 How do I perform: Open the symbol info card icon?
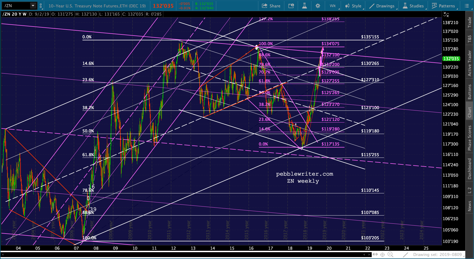(x=291, y=6)
